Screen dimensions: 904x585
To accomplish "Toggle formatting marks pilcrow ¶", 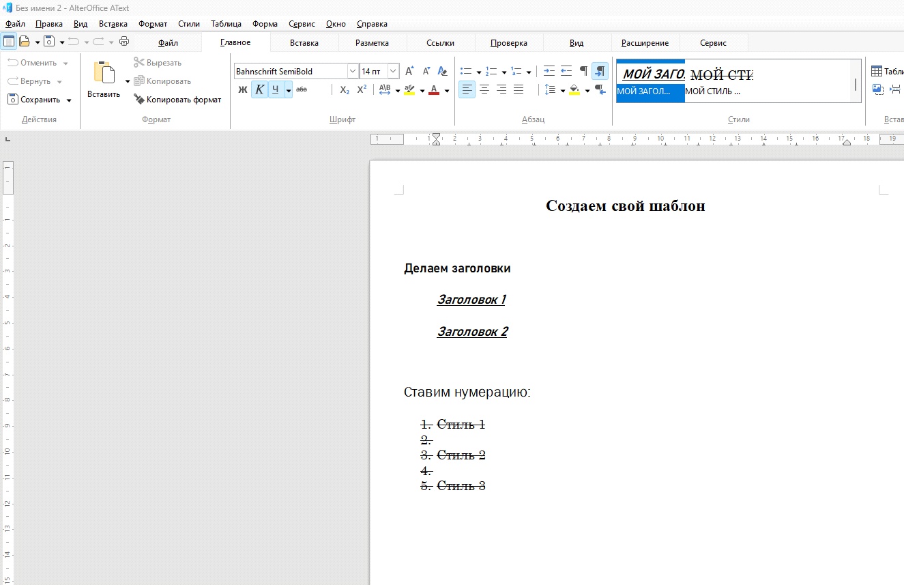I will click(583, 71).
